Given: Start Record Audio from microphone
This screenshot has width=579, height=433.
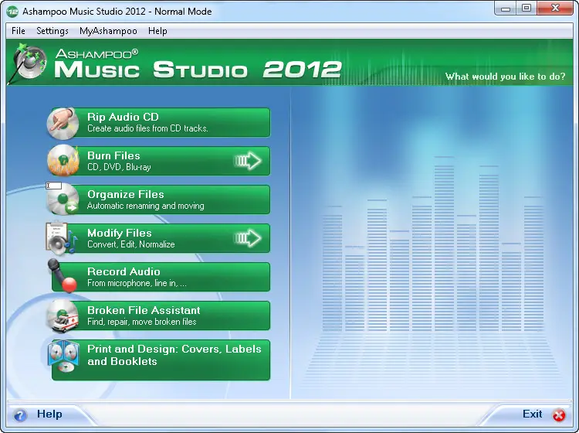Looking at the screenshot, I should pyautogui.click(x=161, y=277).
